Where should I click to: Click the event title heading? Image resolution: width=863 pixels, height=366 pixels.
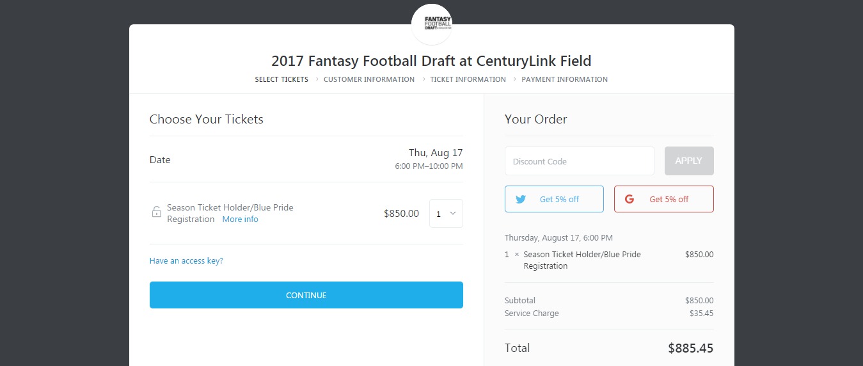click(431, 61)
